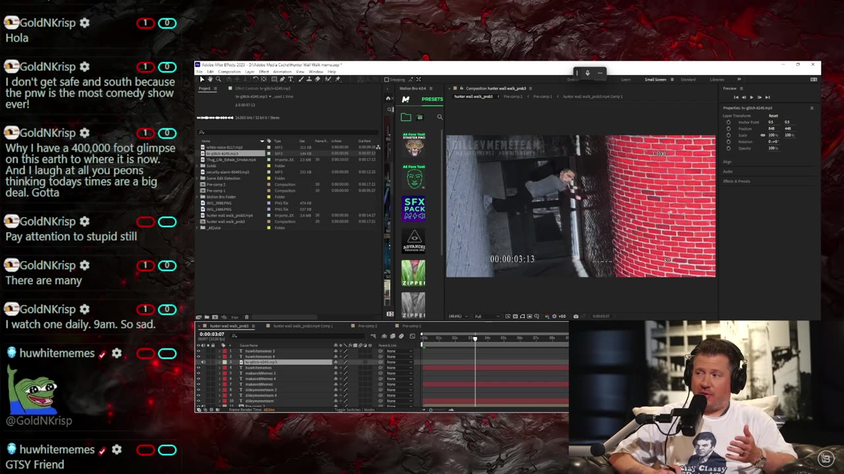Open the viewer magnification dropdown
This screenshot has height=474, width=844.
tap(457, 316)
